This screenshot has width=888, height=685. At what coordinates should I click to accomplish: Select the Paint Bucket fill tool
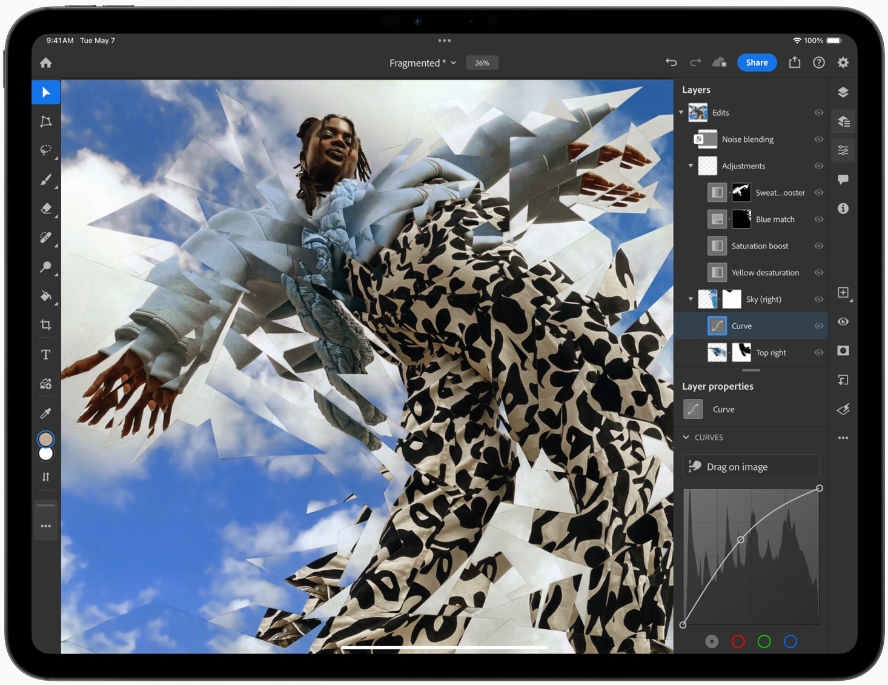46,296
